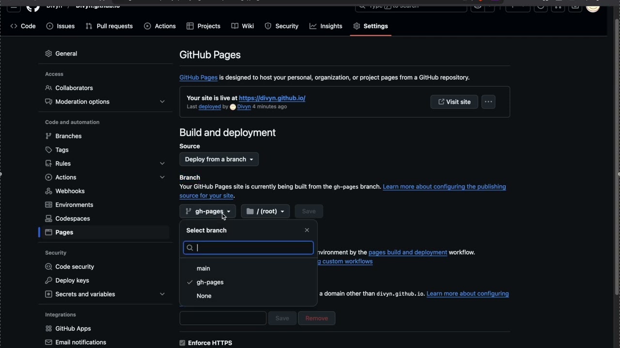Click the Divyn avatar next to deployed by
Screen dimensions: 620x348
(x=232, y=107)
